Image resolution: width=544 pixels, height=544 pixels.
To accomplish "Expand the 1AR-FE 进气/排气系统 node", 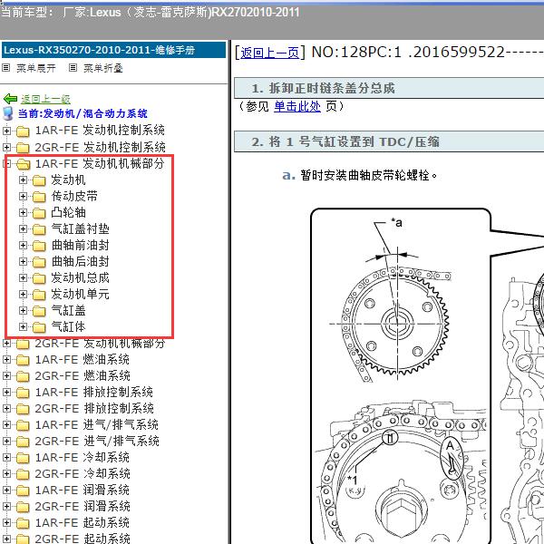I will click(6, 424).
